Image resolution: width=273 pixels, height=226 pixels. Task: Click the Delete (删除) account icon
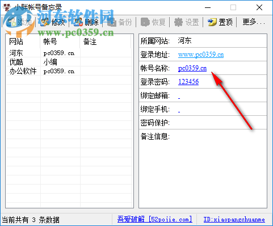coord(78,22)
